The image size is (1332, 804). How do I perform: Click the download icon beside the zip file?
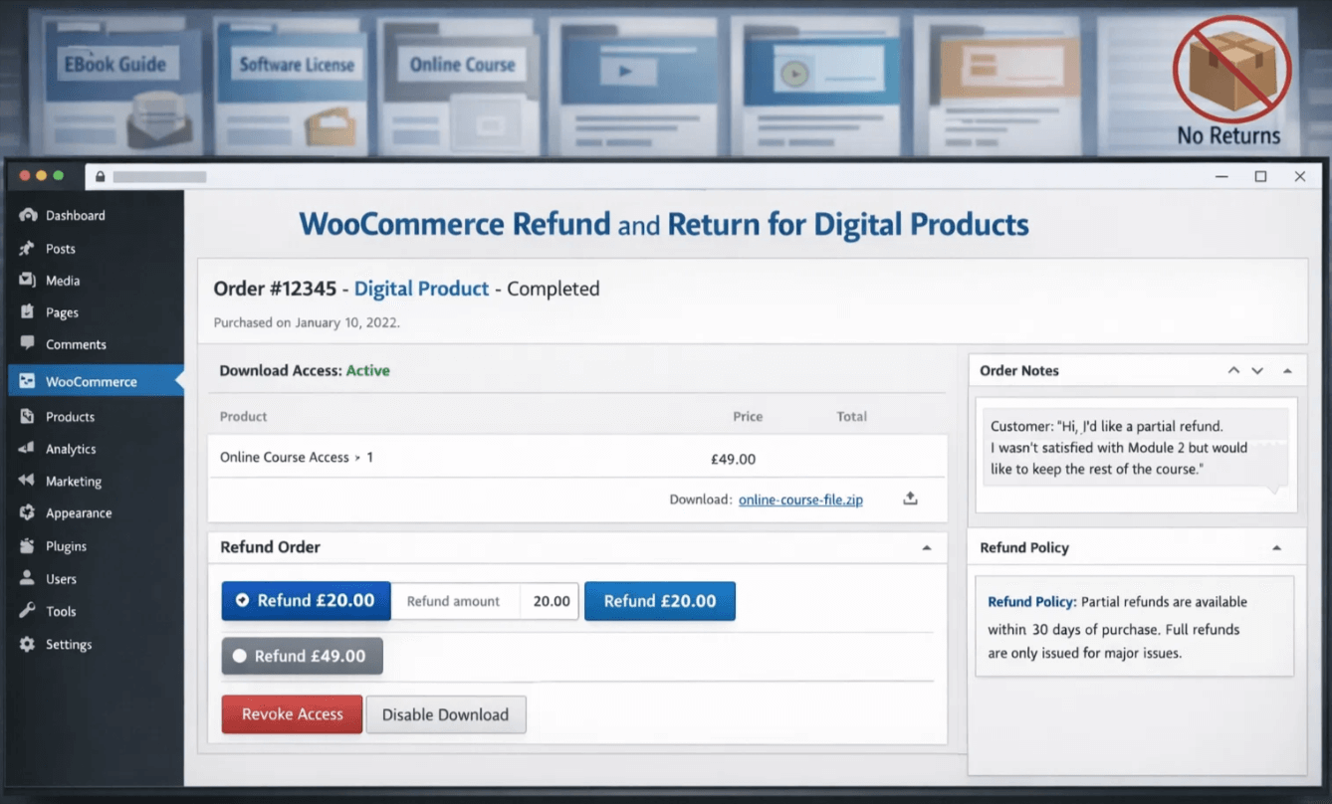click(909, 499)
